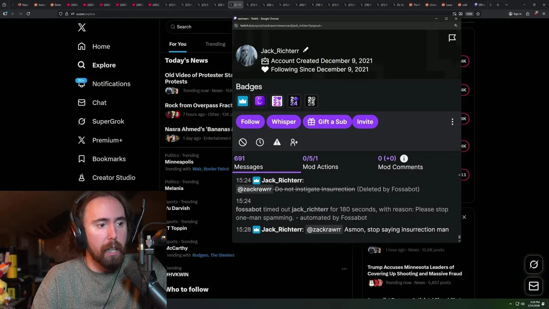Viewport: 549px width, 309px height.
Task: Open the #HVKWIN trending topic
Action: 177,275
